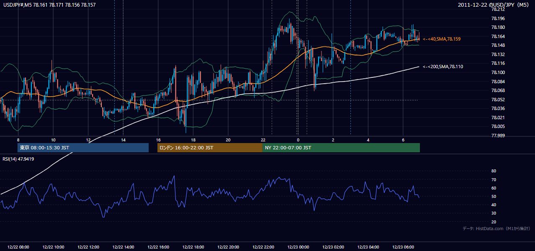Click the 12/23 04:00 time axis label
This screenshot has width=535, height=251.
click(368, 247)
